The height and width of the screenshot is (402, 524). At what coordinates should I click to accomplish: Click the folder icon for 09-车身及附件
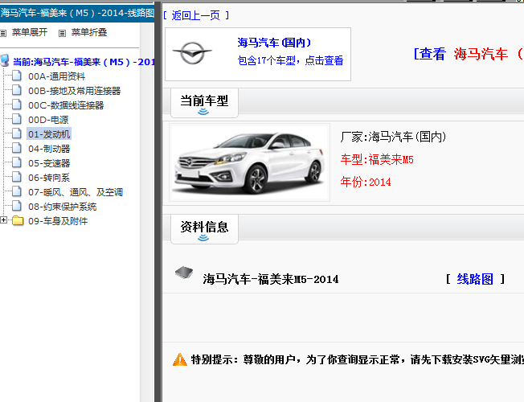point(18,221)
